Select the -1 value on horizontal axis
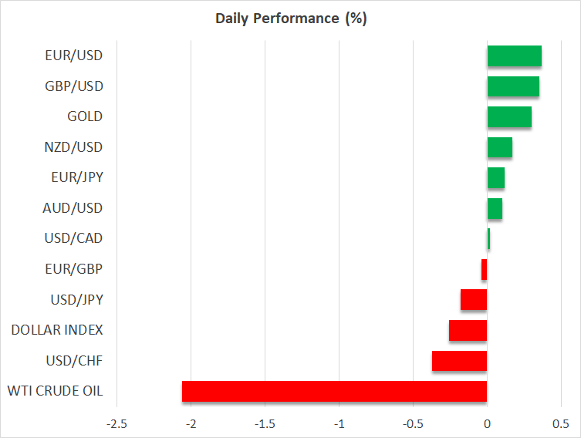 [x=339, y=424]
